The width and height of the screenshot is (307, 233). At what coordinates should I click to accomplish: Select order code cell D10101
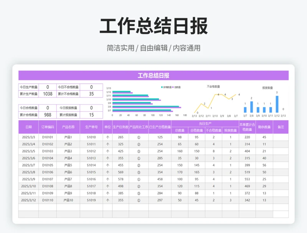pos(48,137)
